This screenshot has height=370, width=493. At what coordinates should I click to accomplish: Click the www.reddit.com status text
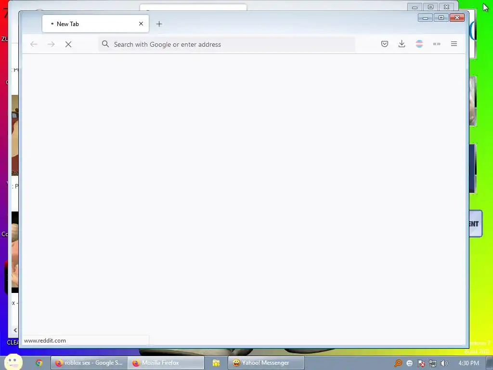tap(45, 341)
